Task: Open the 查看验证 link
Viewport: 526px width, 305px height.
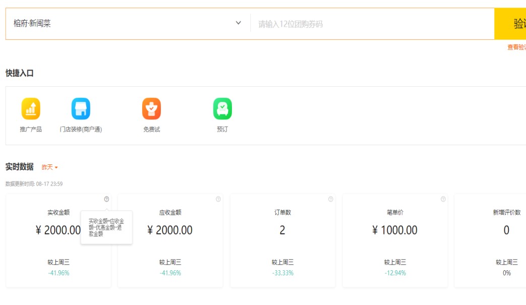Action: (516, 47)
